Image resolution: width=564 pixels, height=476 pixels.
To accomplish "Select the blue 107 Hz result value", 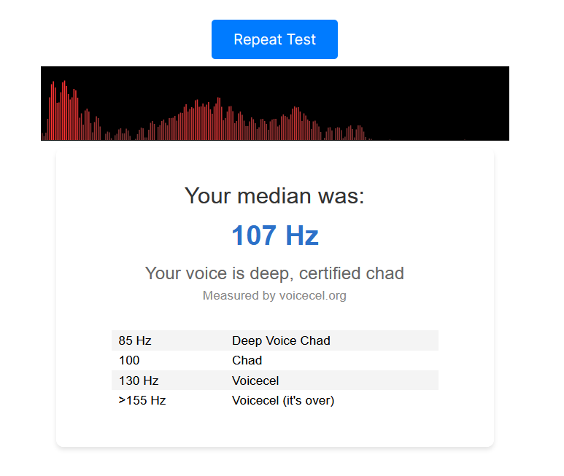I will click(274, 235).
